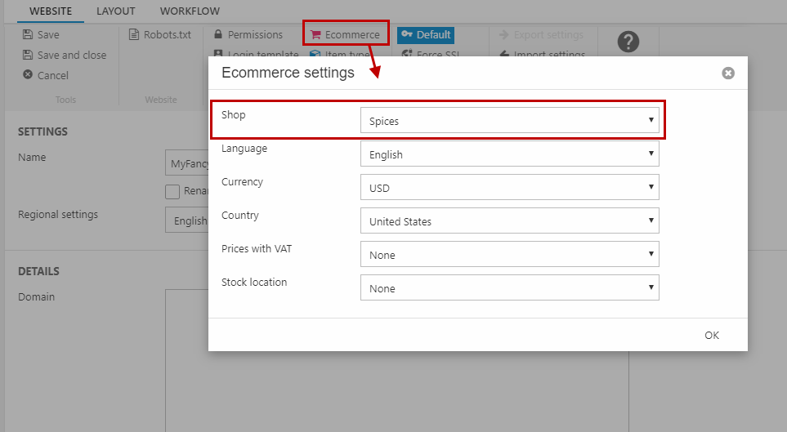Expand the Stock location dropdown

pos(509,288)
